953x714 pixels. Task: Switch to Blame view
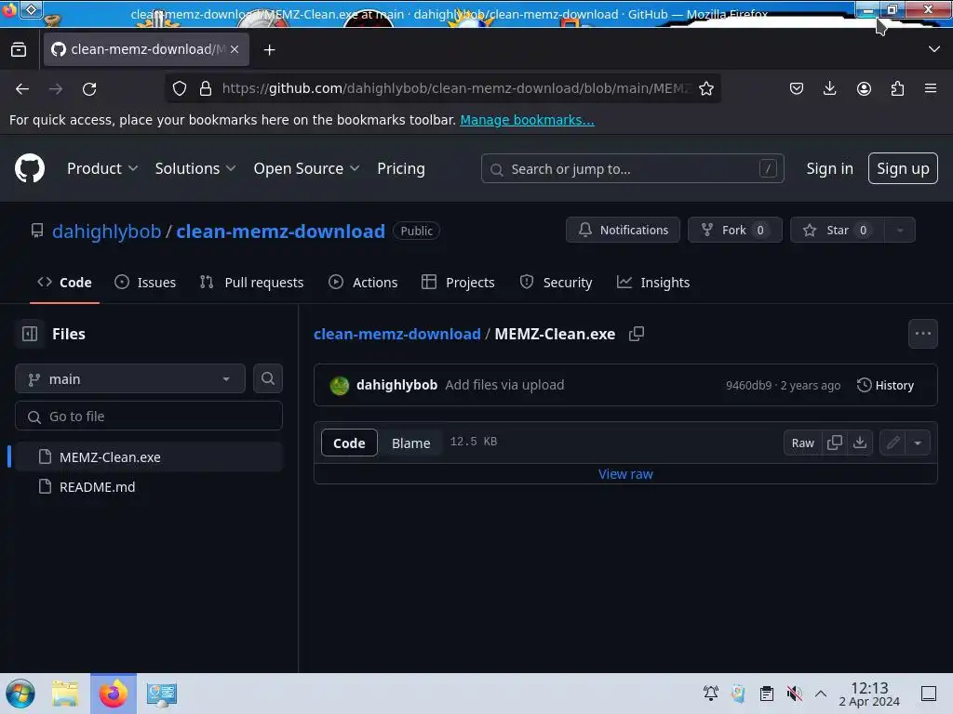click(x=410, y=443)
